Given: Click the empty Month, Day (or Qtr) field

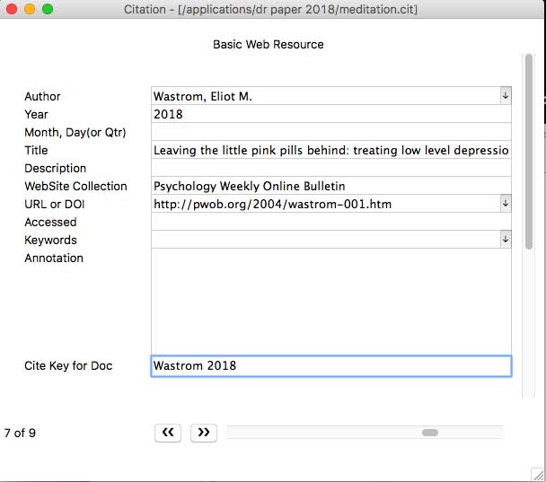Looking at the screenshot, I should pos(330,132).
